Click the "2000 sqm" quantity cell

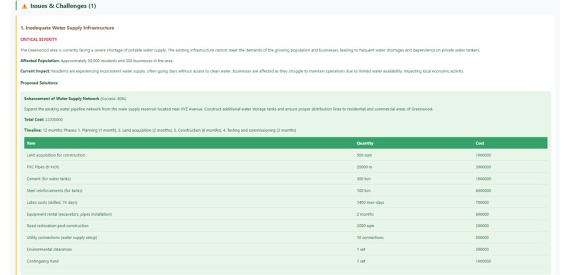(x=366, y=226)
